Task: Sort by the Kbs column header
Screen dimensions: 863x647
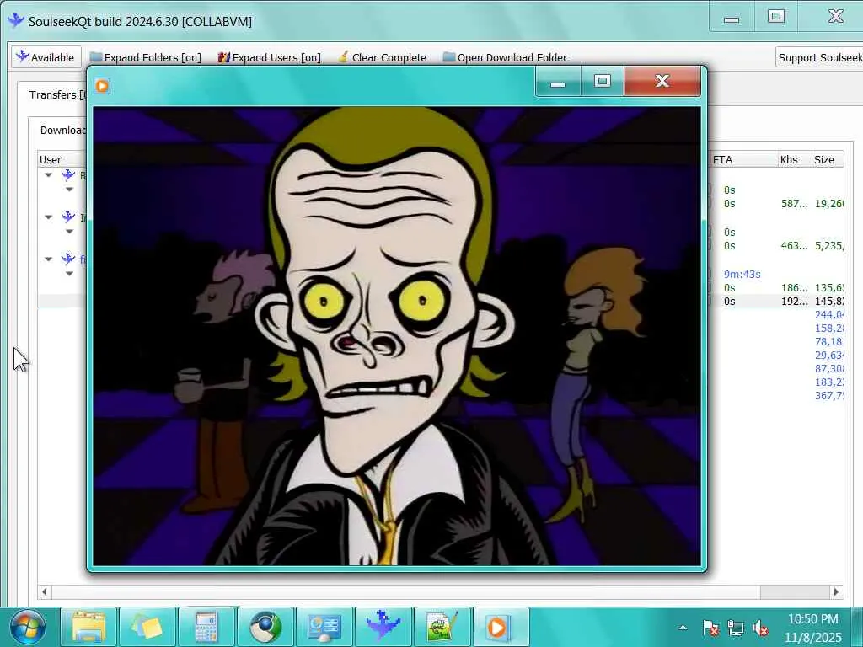Action: pos(794,159)
